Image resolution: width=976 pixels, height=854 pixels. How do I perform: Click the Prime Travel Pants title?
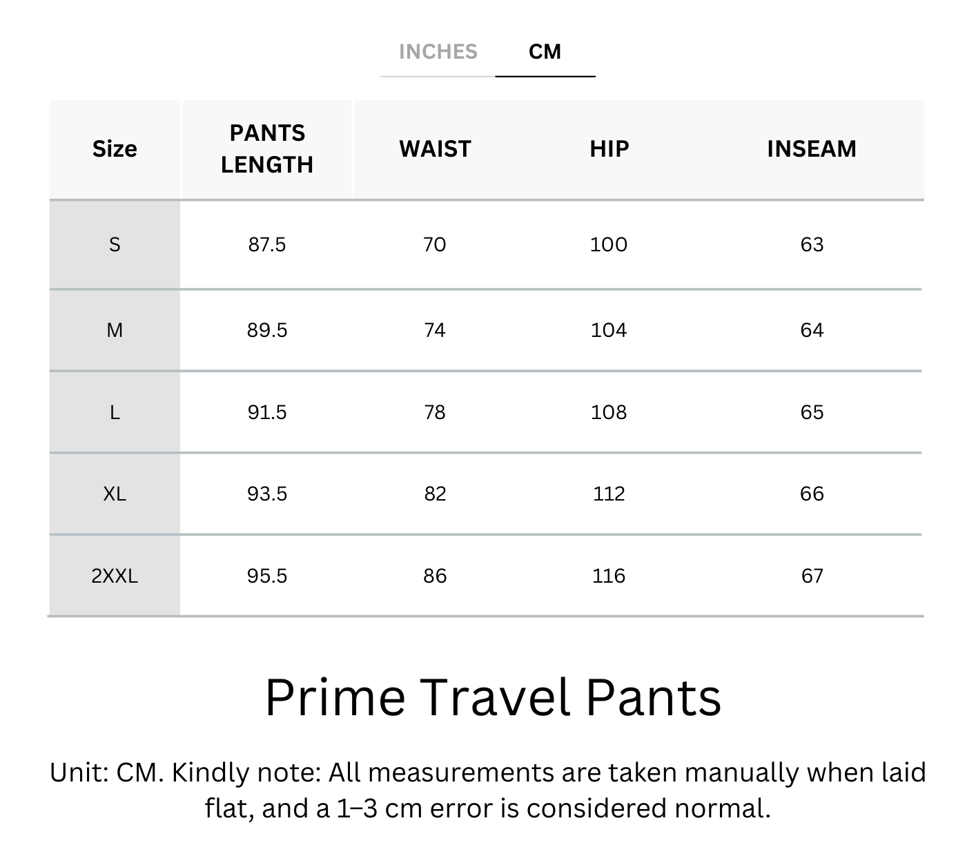[x=493, y=697]
